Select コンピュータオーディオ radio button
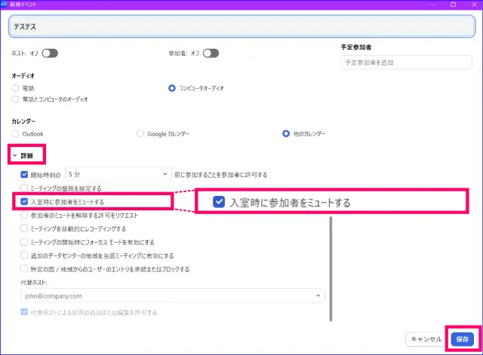The width and height of the screenshot is (483, 355). pyautogui.click(x=172, y=87)
